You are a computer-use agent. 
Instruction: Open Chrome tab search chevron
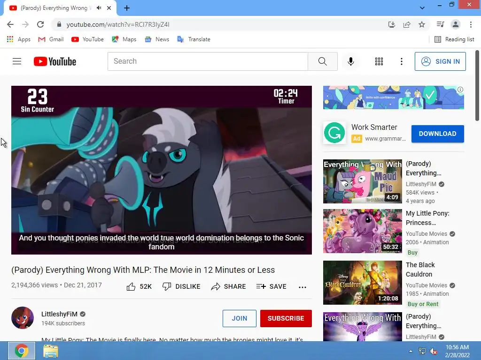(422, 8)
